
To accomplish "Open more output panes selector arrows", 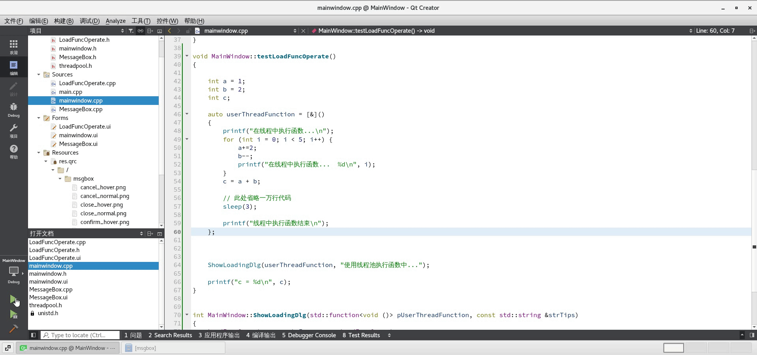I will click(389, 335).
